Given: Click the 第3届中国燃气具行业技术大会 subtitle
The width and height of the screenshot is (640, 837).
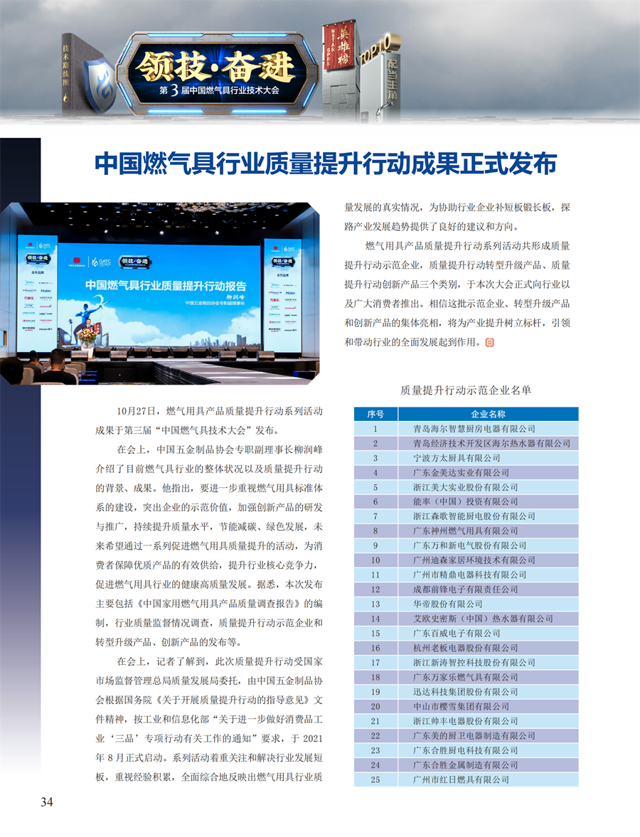Looking at the screenshot, I should click(219, 90).
